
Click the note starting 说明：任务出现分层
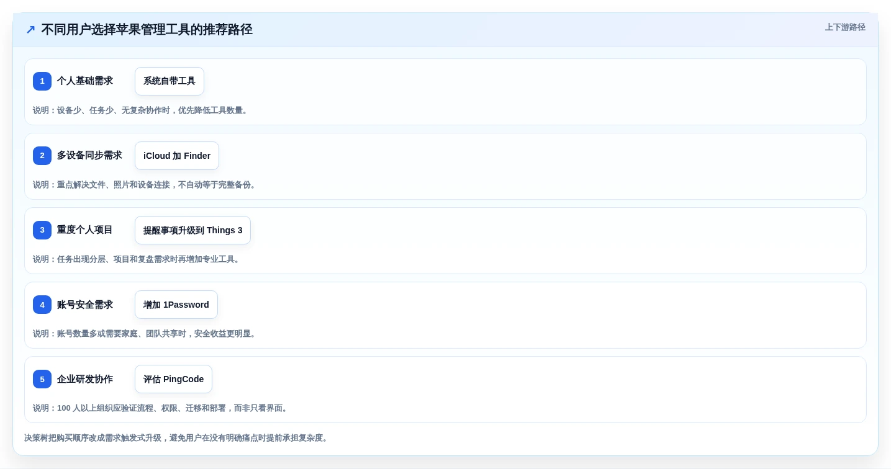click(x=137, y=259)
